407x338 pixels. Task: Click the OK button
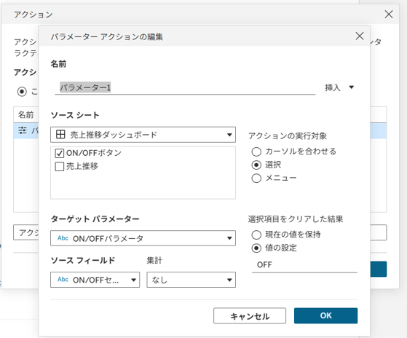[325, 315]
